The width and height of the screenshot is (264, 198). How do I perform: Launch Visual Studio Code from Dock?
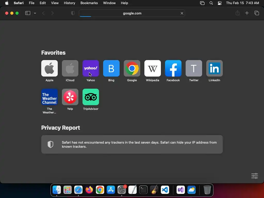[x=165, y=190]
